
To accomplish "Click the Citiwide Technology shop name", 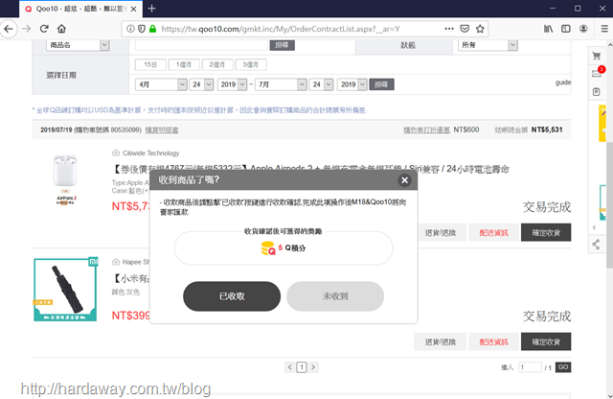I will [151, 153].
